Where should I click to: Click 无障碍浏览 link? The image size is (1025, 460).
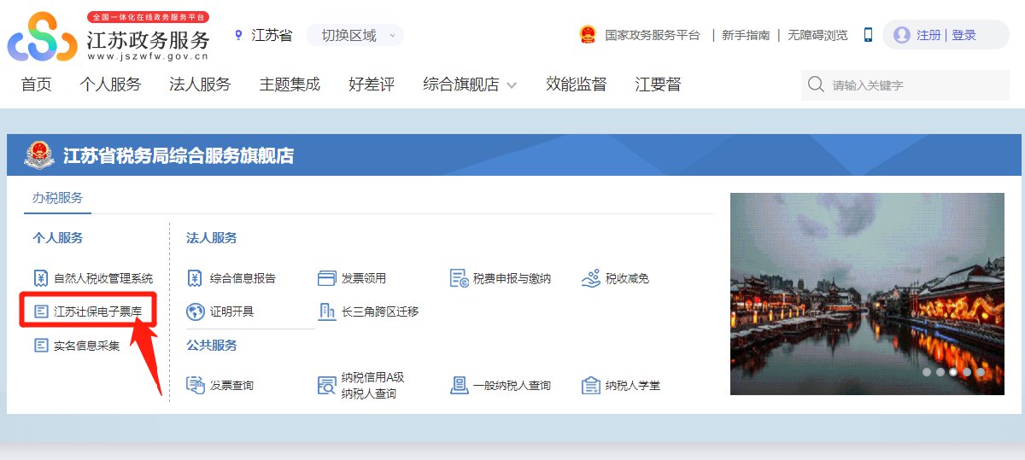coord(817,35)
